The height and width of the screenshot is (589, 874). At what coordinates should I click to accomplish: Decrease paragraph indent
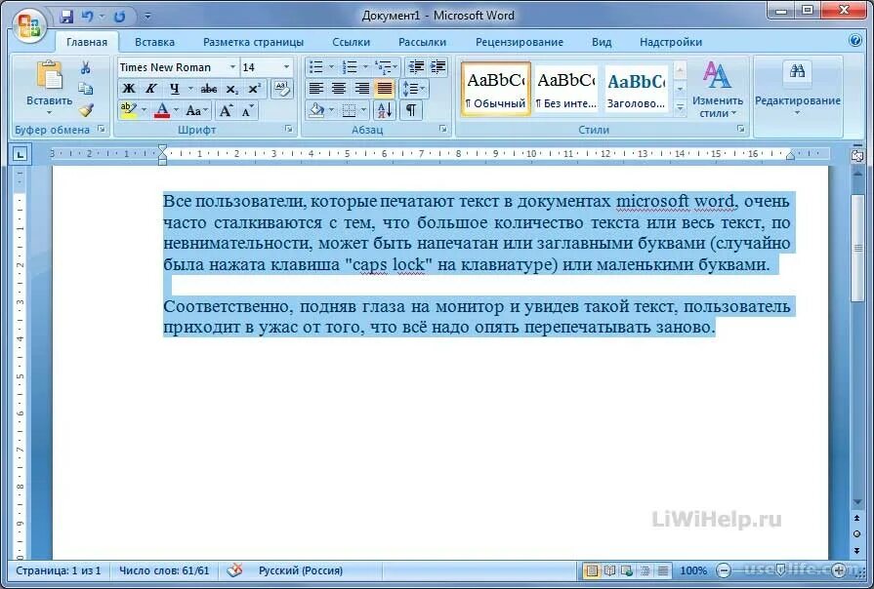click(416, 67)
